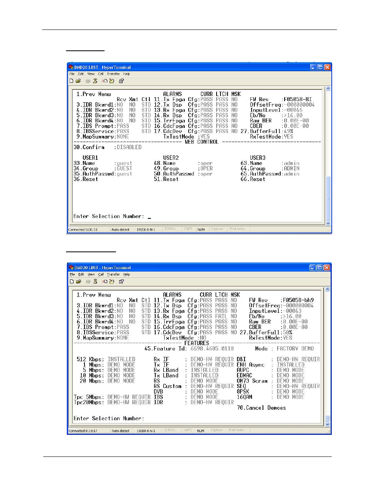Click 'Mode : FACTORY DEMO' terminal text

pyautogui.click(x=285, y=349)
